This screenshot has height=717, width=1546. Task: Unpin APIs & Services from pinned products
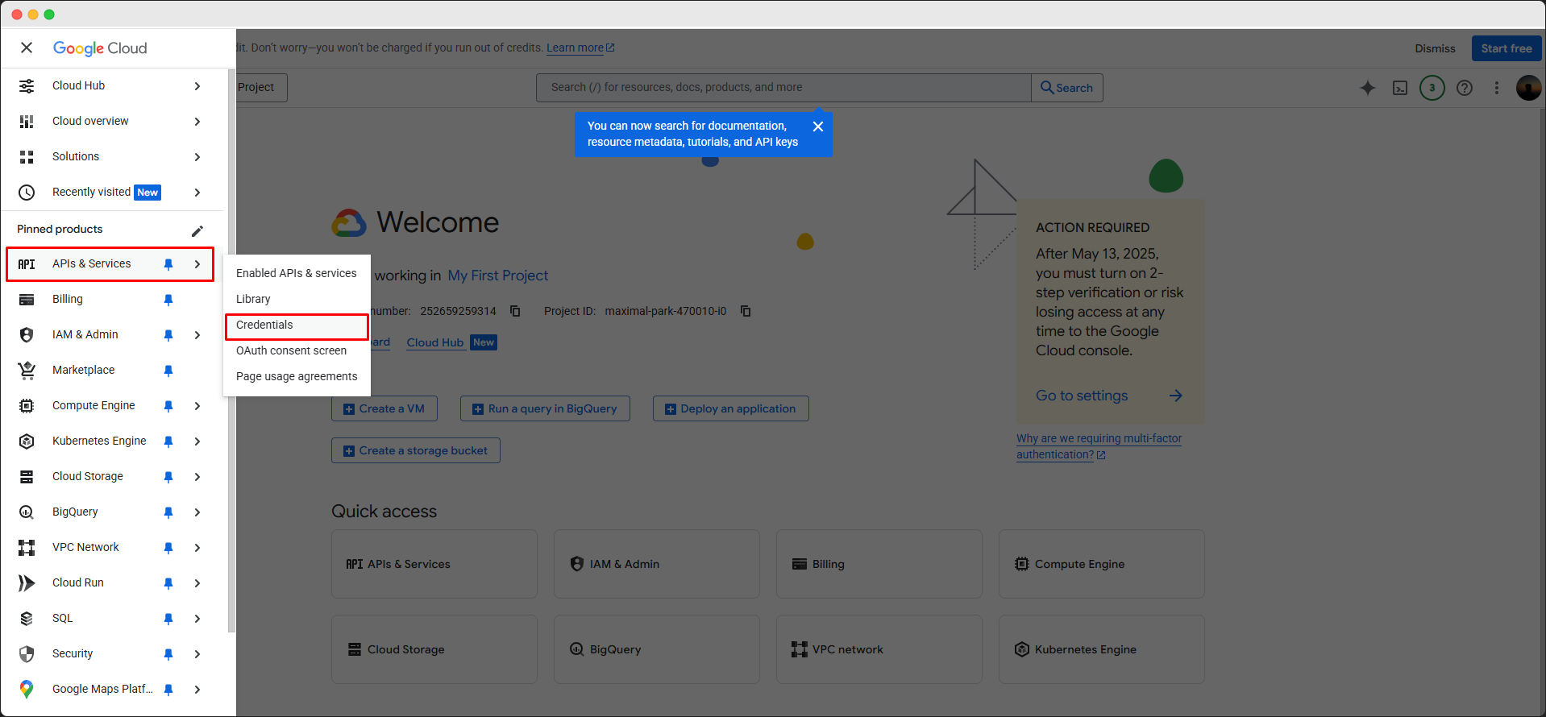pyautogui.click(x=168, y=264)
